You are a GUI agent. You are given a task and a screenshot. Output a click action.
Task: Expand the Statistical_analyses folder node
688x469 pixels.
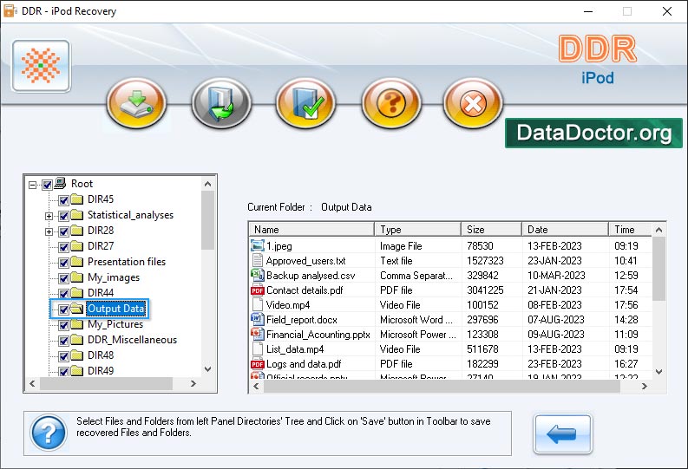pyautogui.click(x=49, y=216)
